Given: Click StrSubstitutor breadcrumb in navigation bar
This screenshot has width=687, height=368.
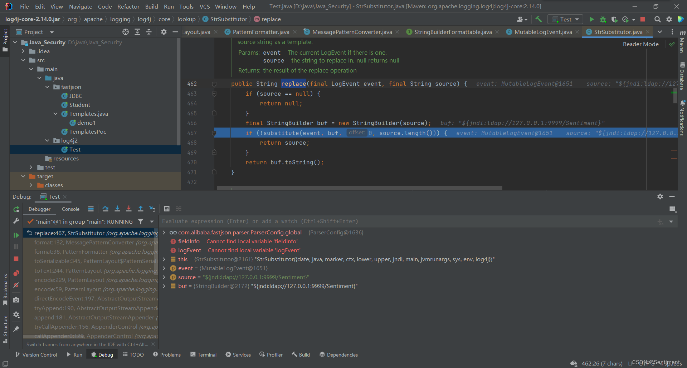Looking at the screenshot, I should pos(225,19).
